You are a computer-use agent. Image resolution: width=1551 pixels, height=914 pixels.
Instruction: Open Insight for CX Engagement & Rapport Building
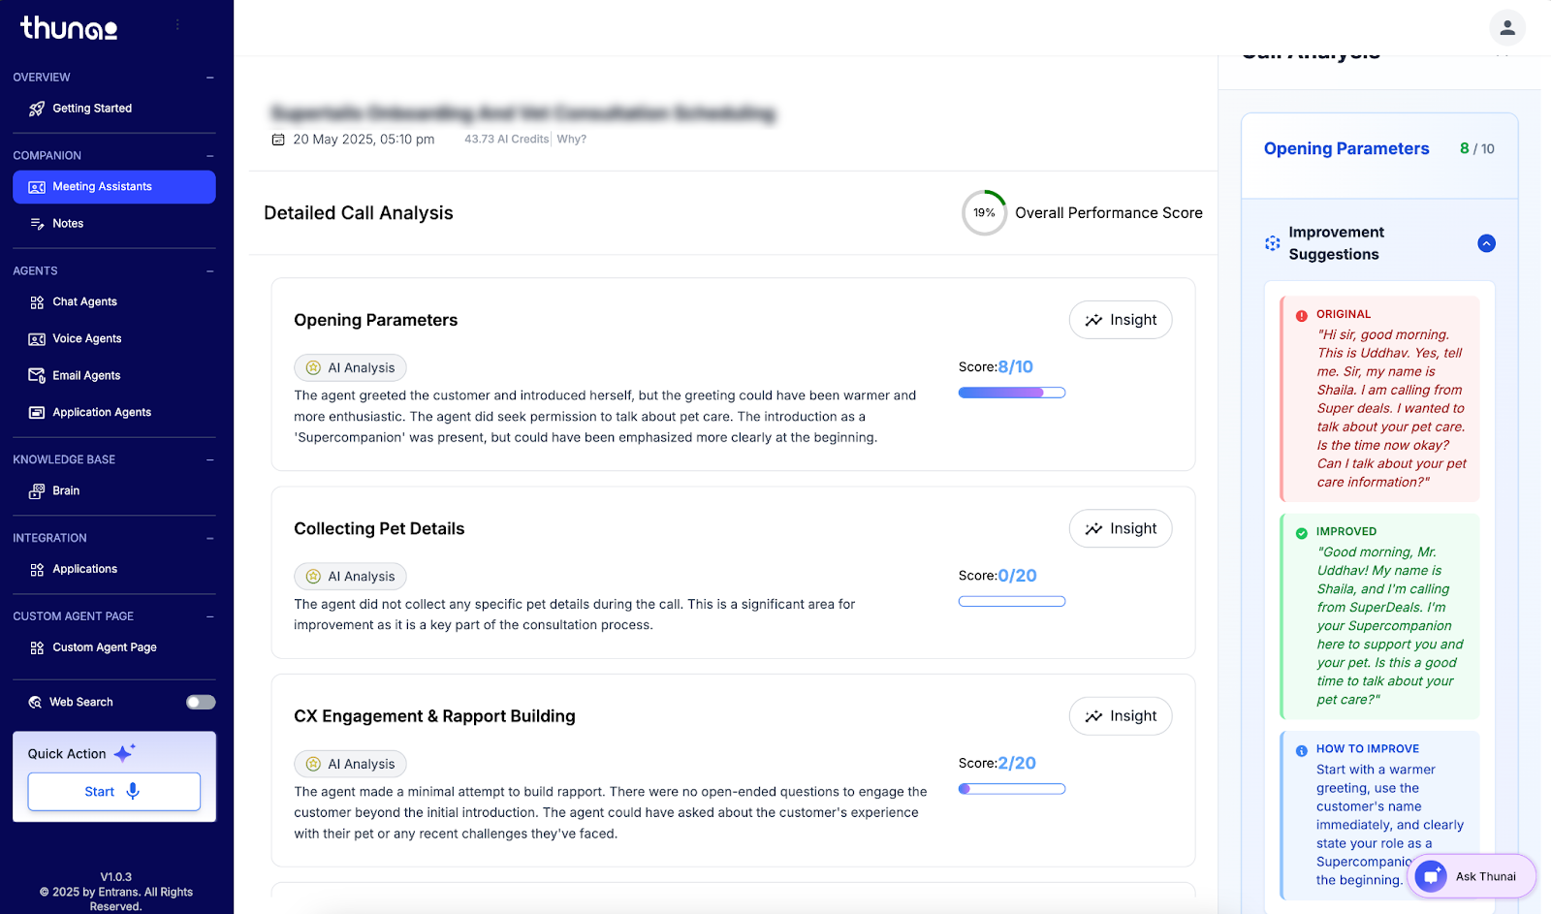click(1121, 716)
